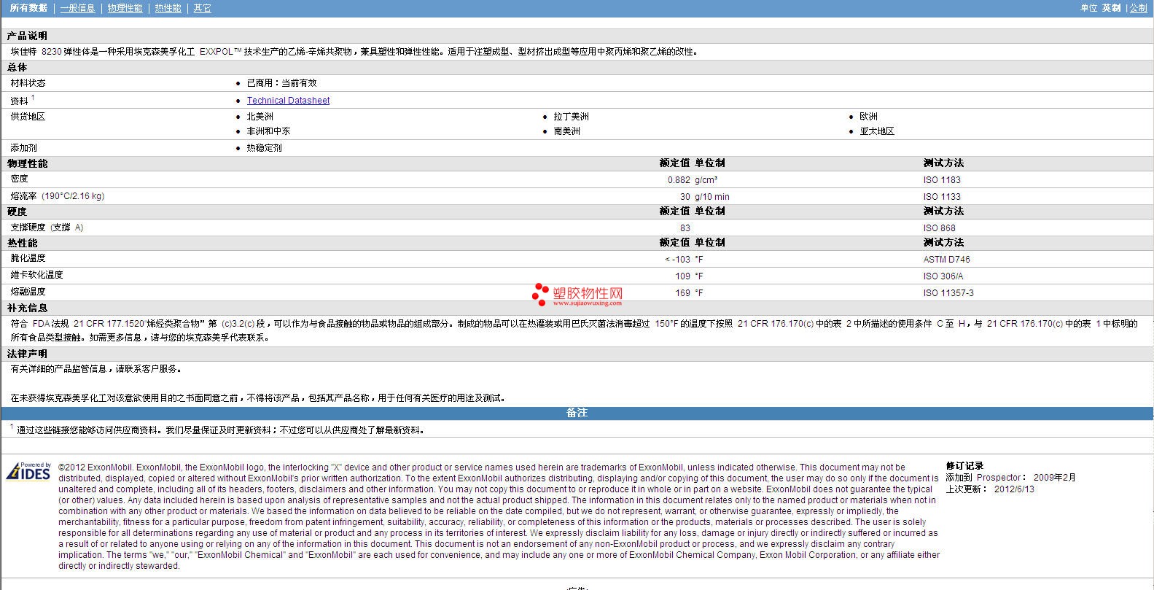Click the 总体 section heading

click(17, 67)
